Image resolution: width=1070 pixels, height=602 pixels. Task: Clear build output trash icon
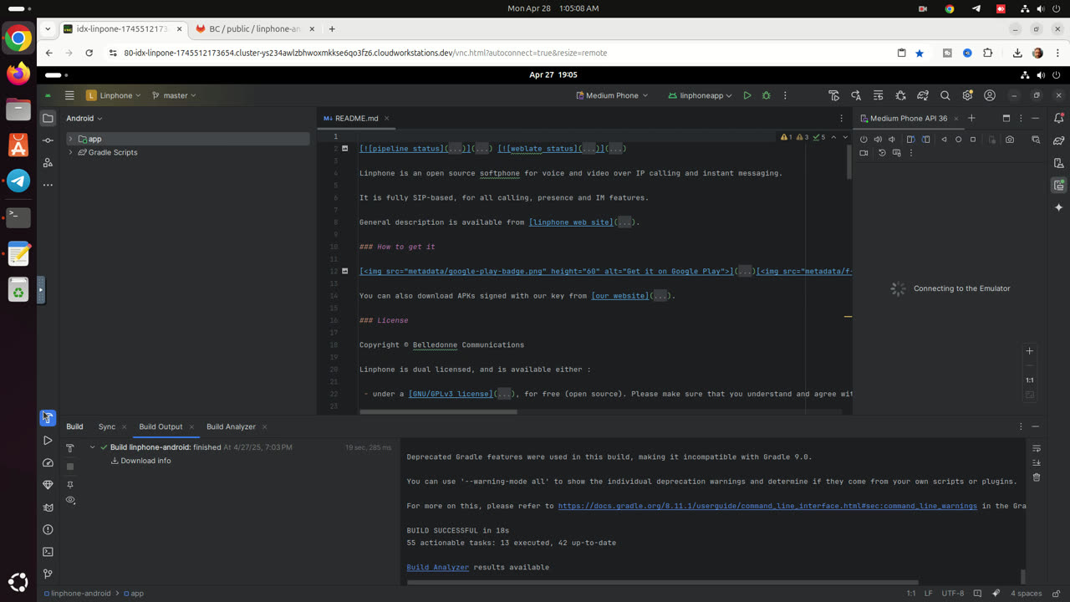click(1037, 477)
